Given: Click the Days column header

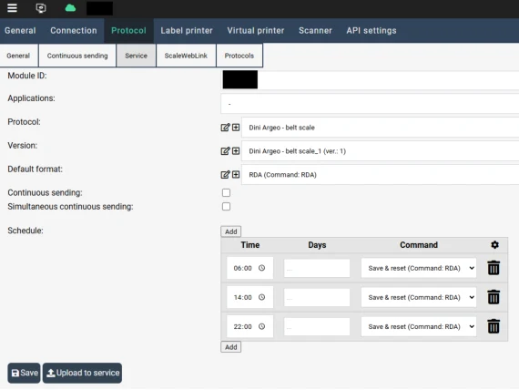Looking at the screenshot, I should click(x=317, y=245).
